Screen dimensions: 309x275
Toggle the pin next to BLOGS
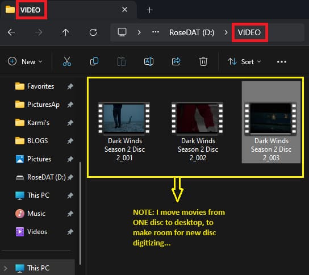click(x=70, y=141)
